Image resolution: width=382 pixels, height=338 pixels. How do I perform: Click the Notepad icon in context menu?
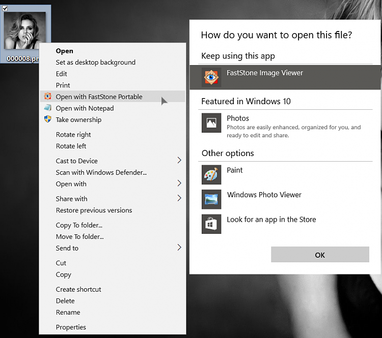click(x=48, y=108)
